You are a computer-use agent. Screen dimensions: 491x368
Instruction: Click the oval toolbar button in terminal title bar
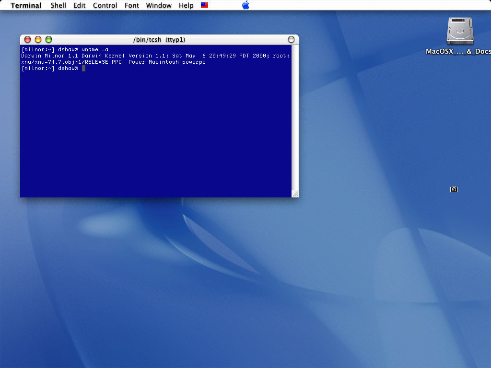tap(291, 39)
